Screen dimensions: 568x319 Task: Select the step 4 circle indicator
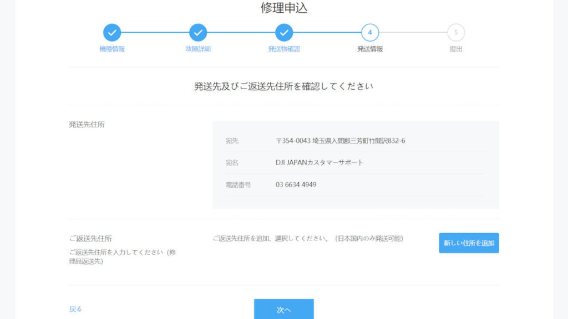coord(370,33)
